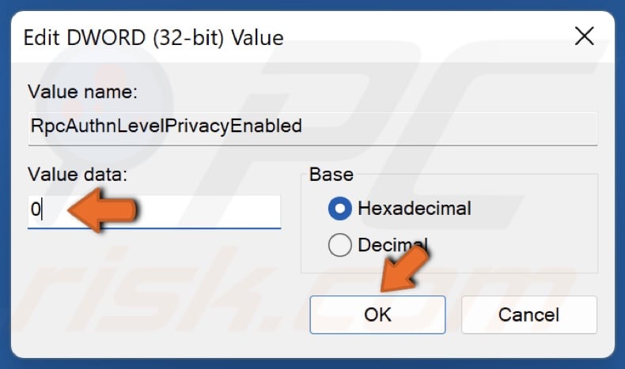Click the orange arrow pointing at Value data
Viewport: 625px width, 369px height.
tap(102, 209)
